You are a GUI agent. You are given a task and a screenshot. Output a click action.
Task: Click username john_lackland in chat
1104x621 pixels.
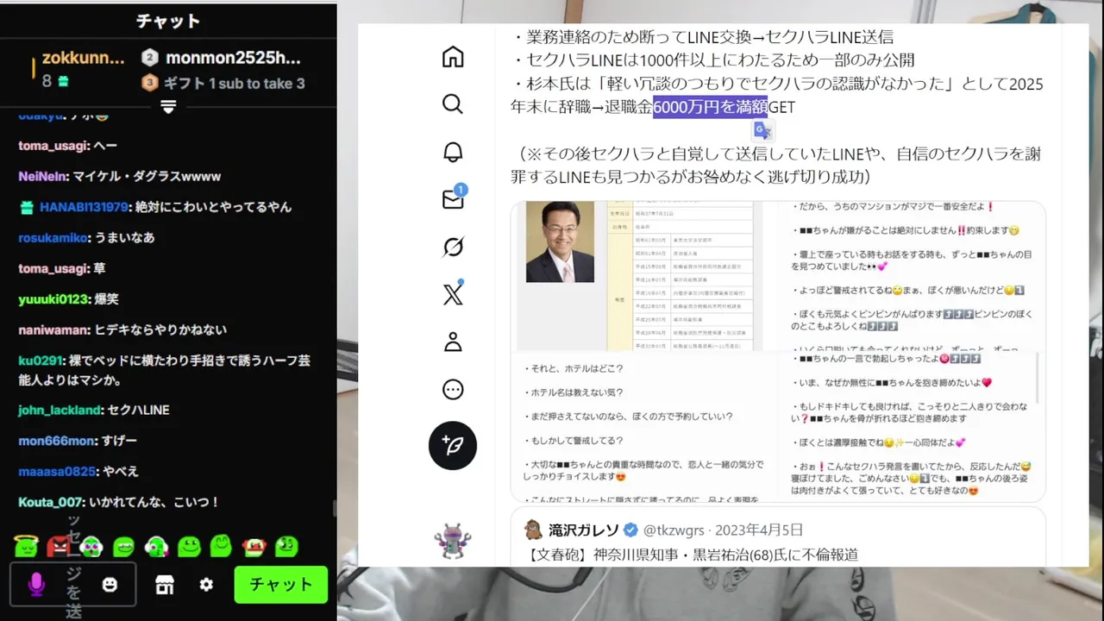(60, 410)
